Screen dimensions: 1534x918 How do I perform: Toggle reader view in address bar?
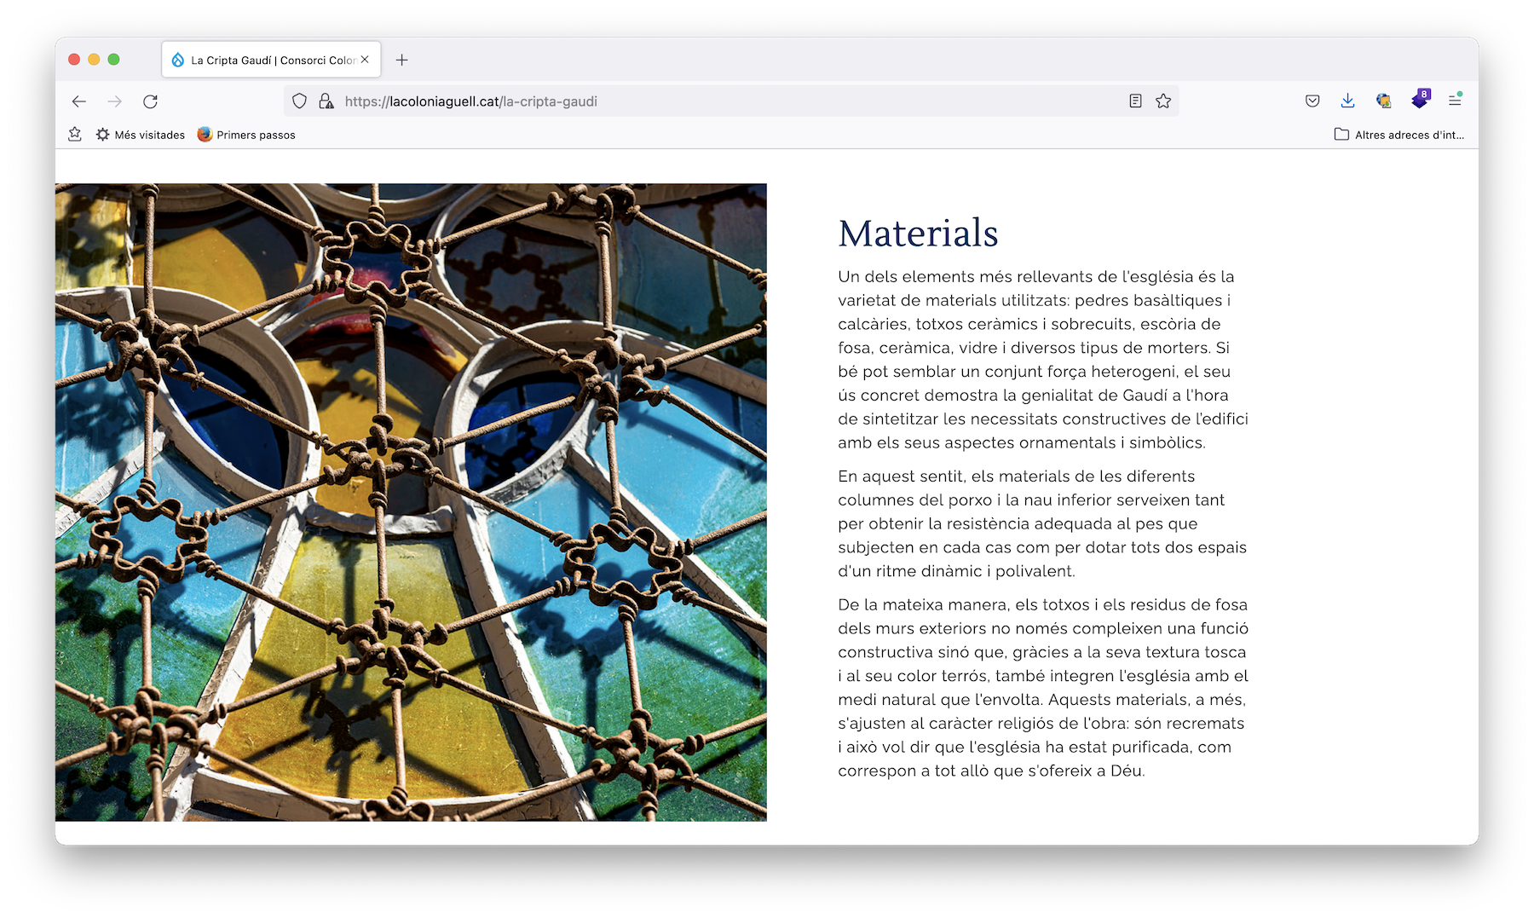[x=1135, y=101]
